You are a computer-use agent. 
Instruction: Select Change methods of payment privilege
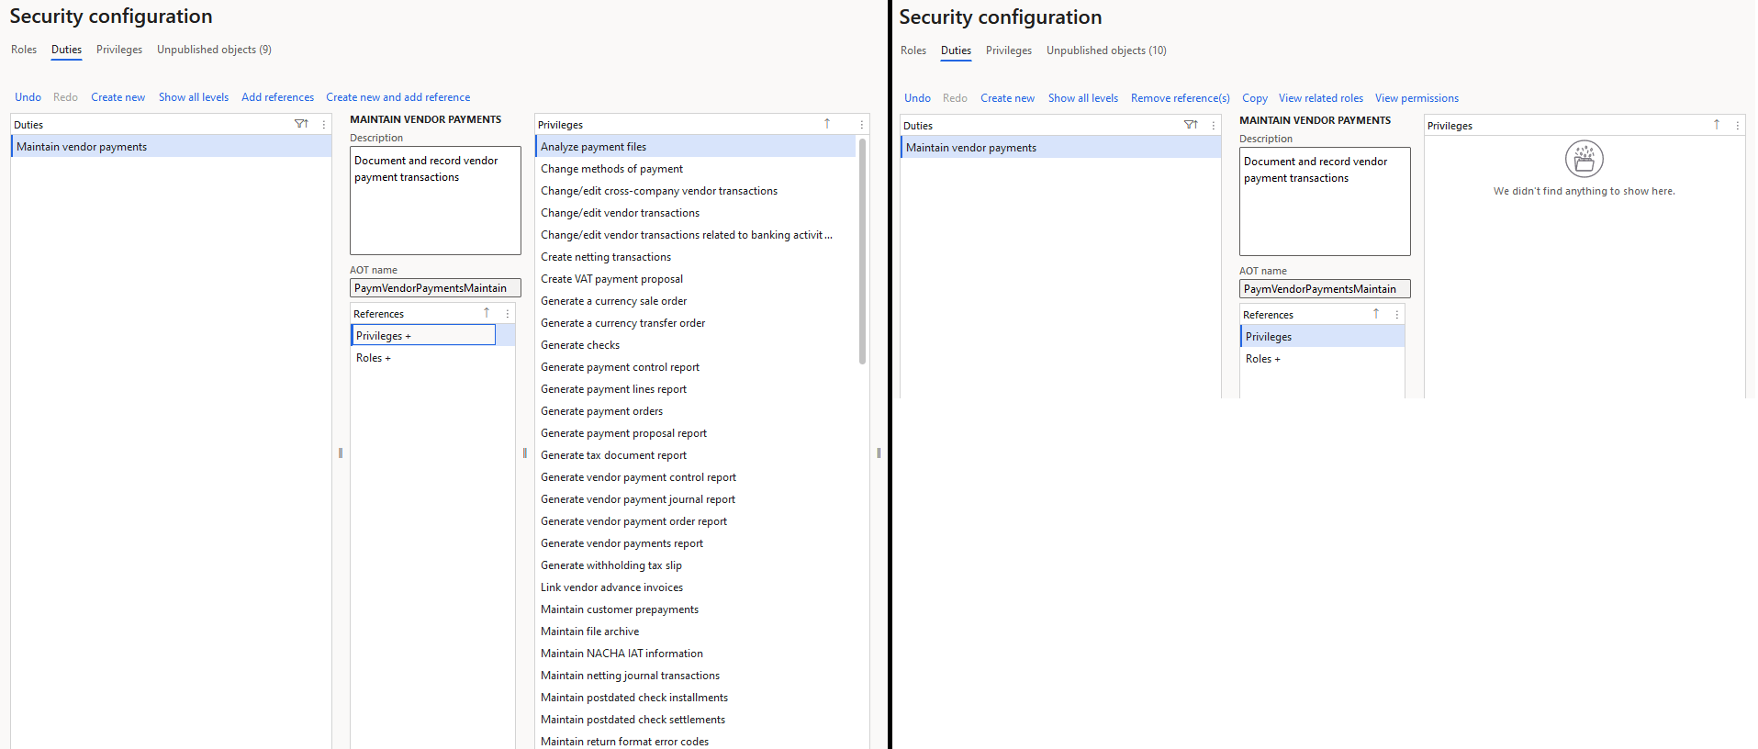click(695, 169)
